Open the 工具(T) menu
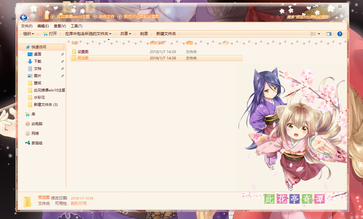 coord(76,26)
